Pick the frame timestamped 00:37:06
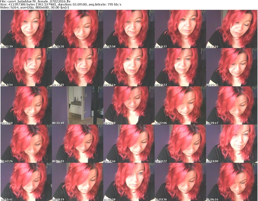The height and width of the screenshot is (201, 258). [180, 105]
